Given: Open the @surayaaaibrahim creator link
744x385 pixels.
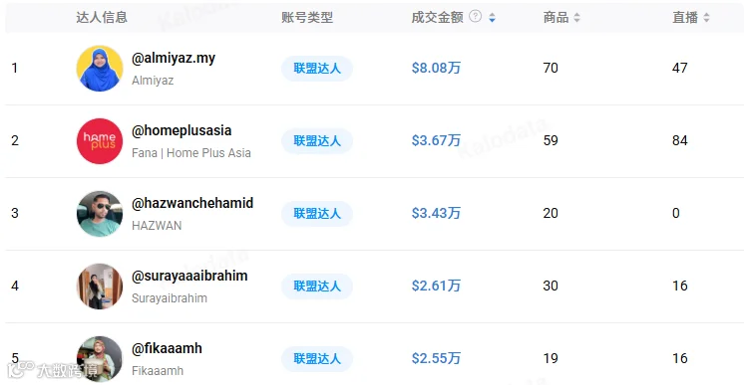Looking at the screenshot, I should point(189,276).
